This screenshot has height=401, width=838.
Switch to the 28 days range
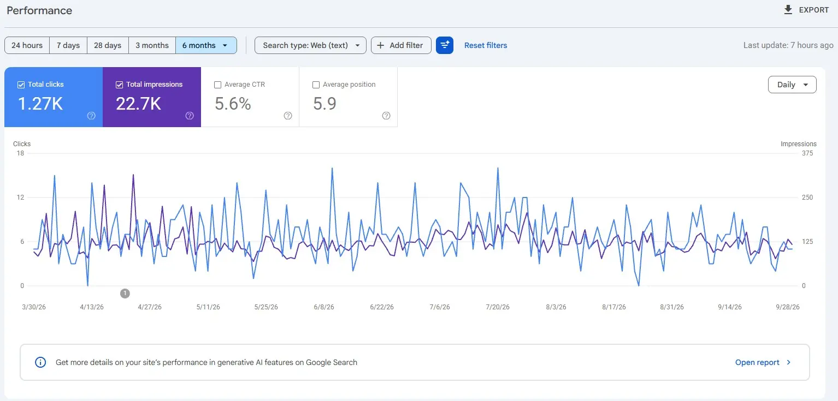click(x=108, y=45)
